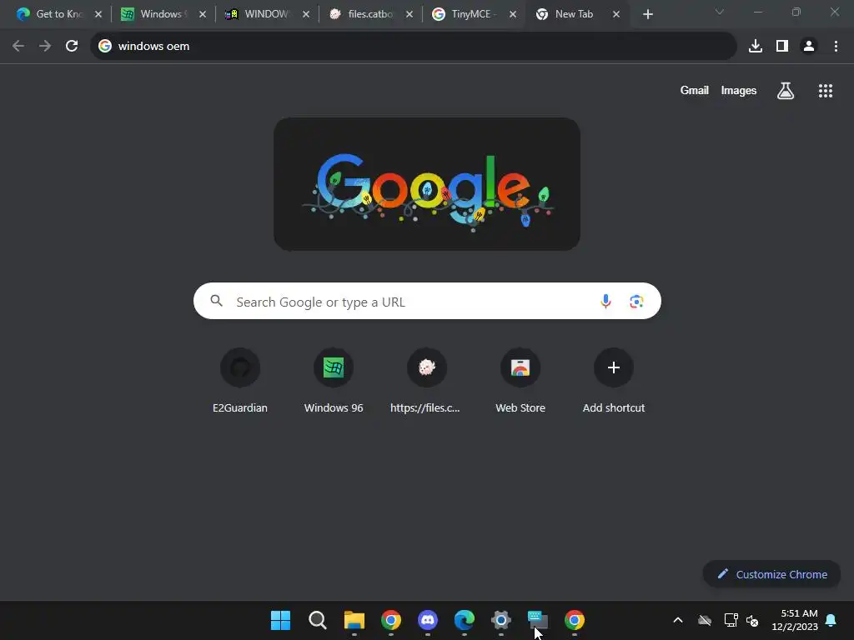This screenshot has height=640, width=854.
Task: Open the Windows 96 shortcut
Action: coord(334,381)
